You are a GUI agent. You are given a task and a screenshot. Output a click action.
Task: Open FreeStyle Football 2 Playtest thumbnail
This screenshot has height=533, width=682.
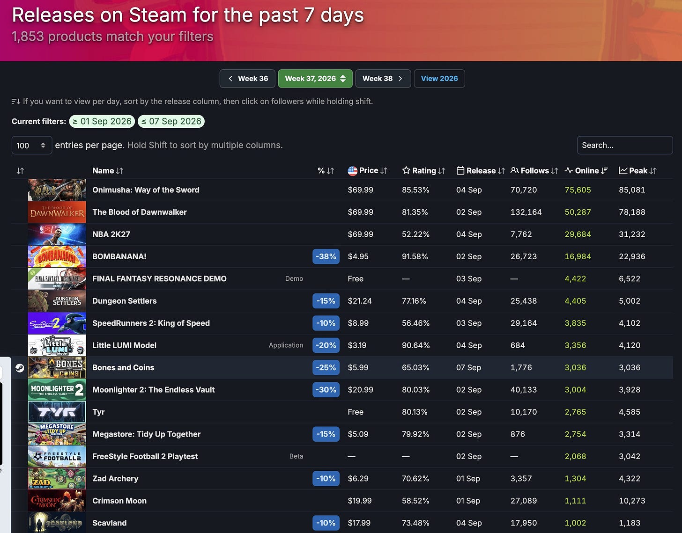57,457
